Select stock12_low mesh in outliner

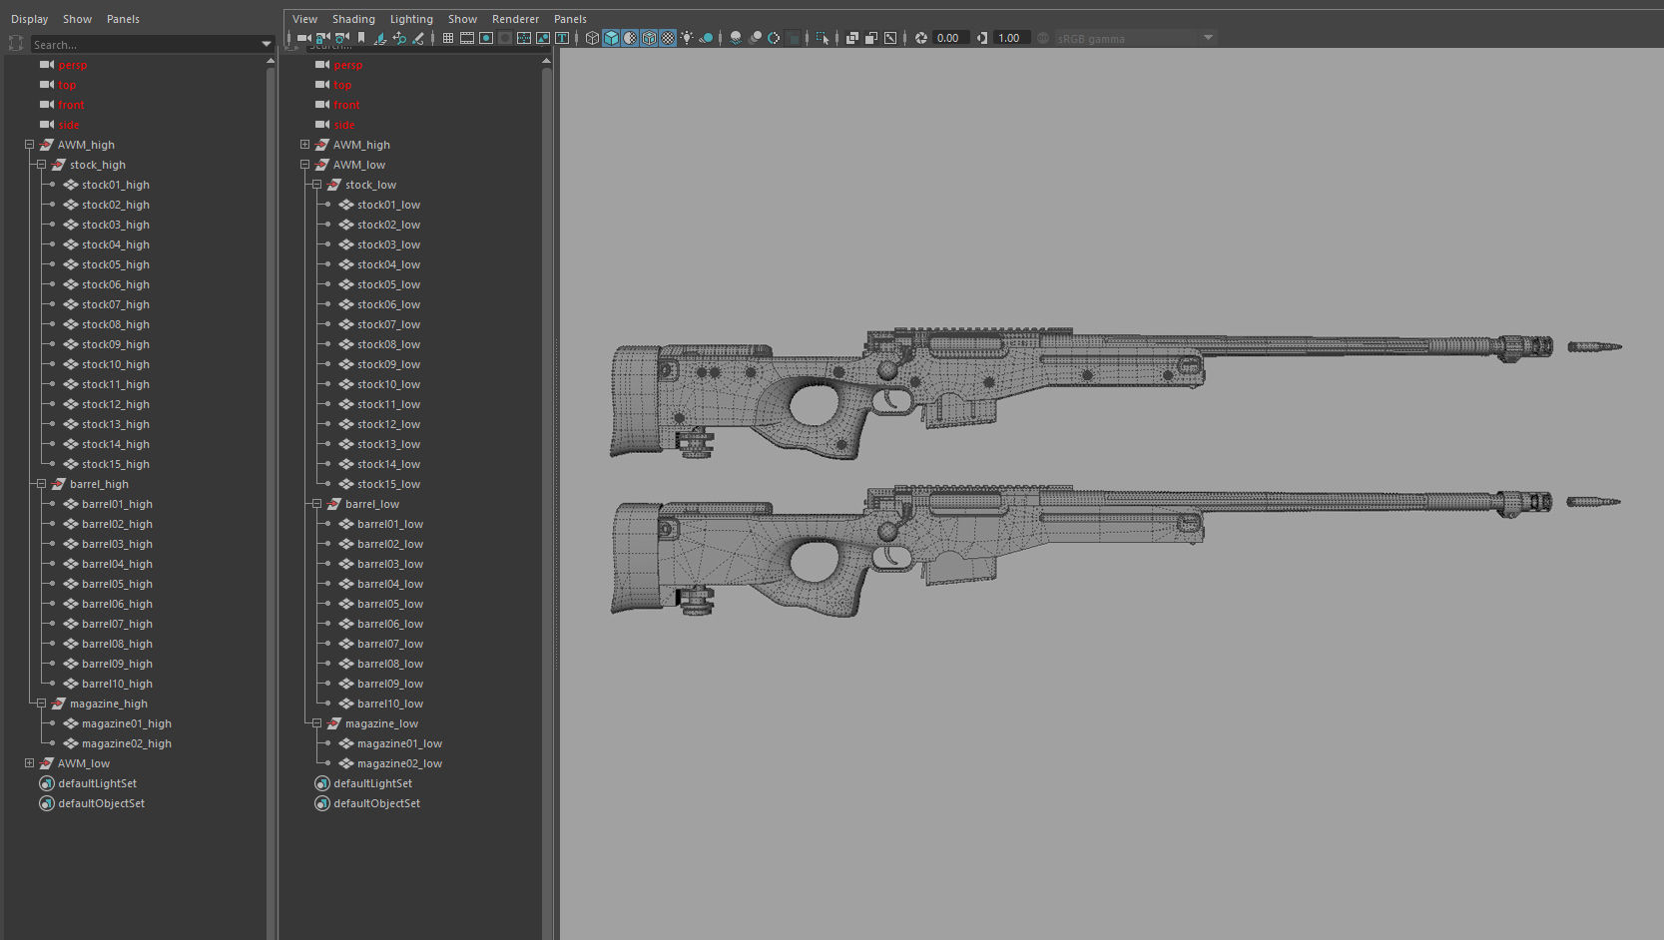tap(388, 424)
